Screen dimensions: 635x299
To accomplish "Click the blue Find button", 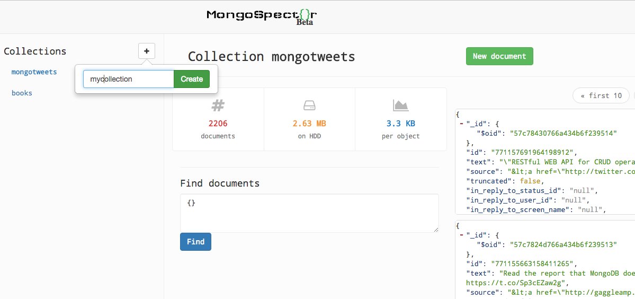I will click(195, 242).
